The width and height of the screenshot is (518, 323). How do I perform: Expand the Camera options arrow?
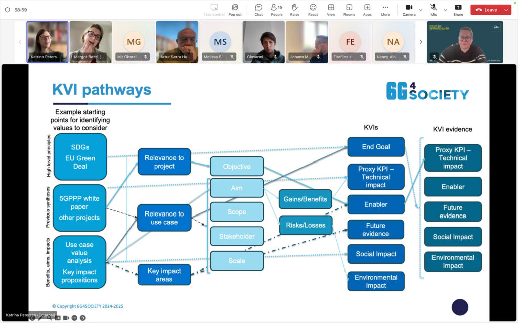point(421,10)
